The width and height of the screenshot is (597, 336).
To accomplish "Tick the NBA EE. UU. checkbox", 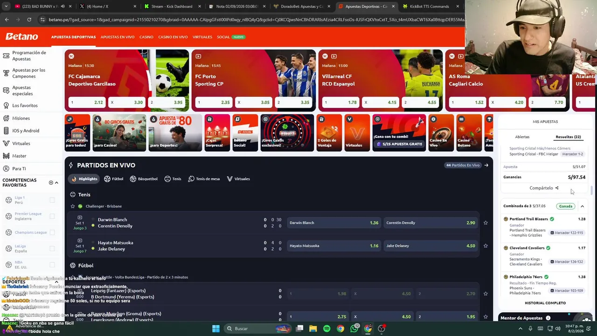I will pos(52,265).
